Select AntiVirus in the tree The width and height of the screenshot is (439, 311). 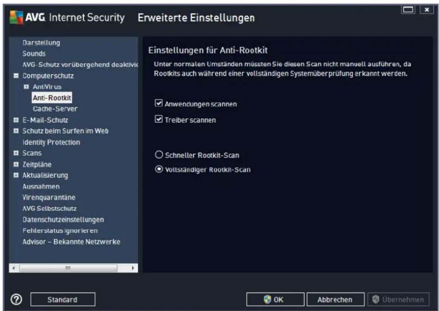pos(47,87)
